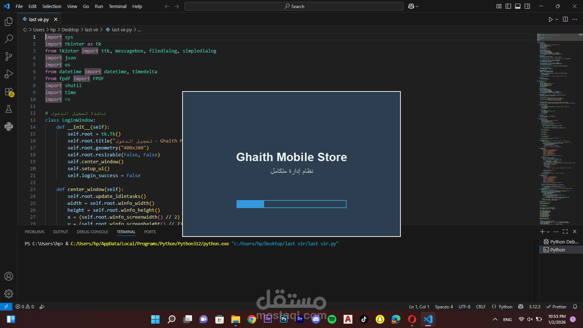Open the View menu
Image resolution: width=583 pixels, height=328 pixels.
click(72, 6)
